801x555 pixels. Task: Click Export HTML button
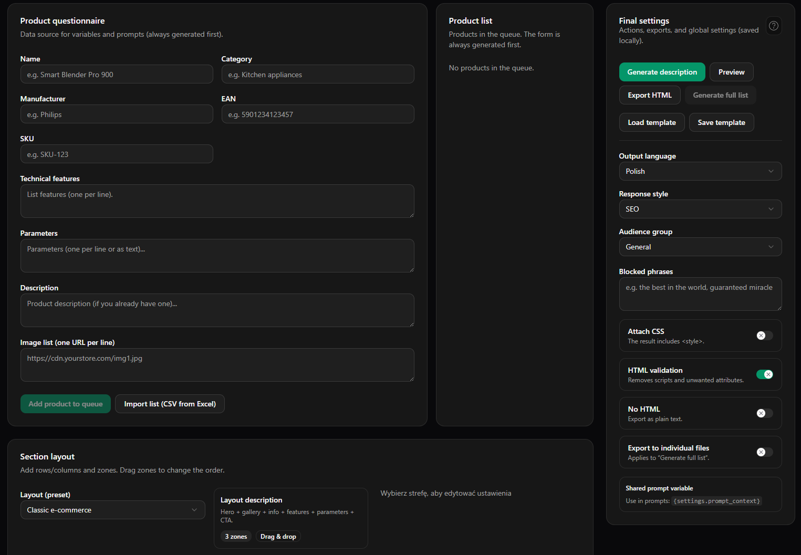[649, 95]
